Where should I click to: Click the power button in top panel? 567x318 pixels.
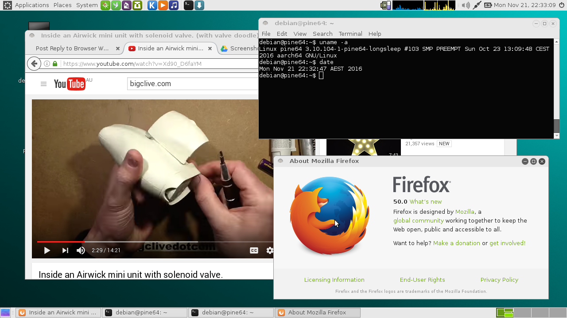[x=561, y=5]
